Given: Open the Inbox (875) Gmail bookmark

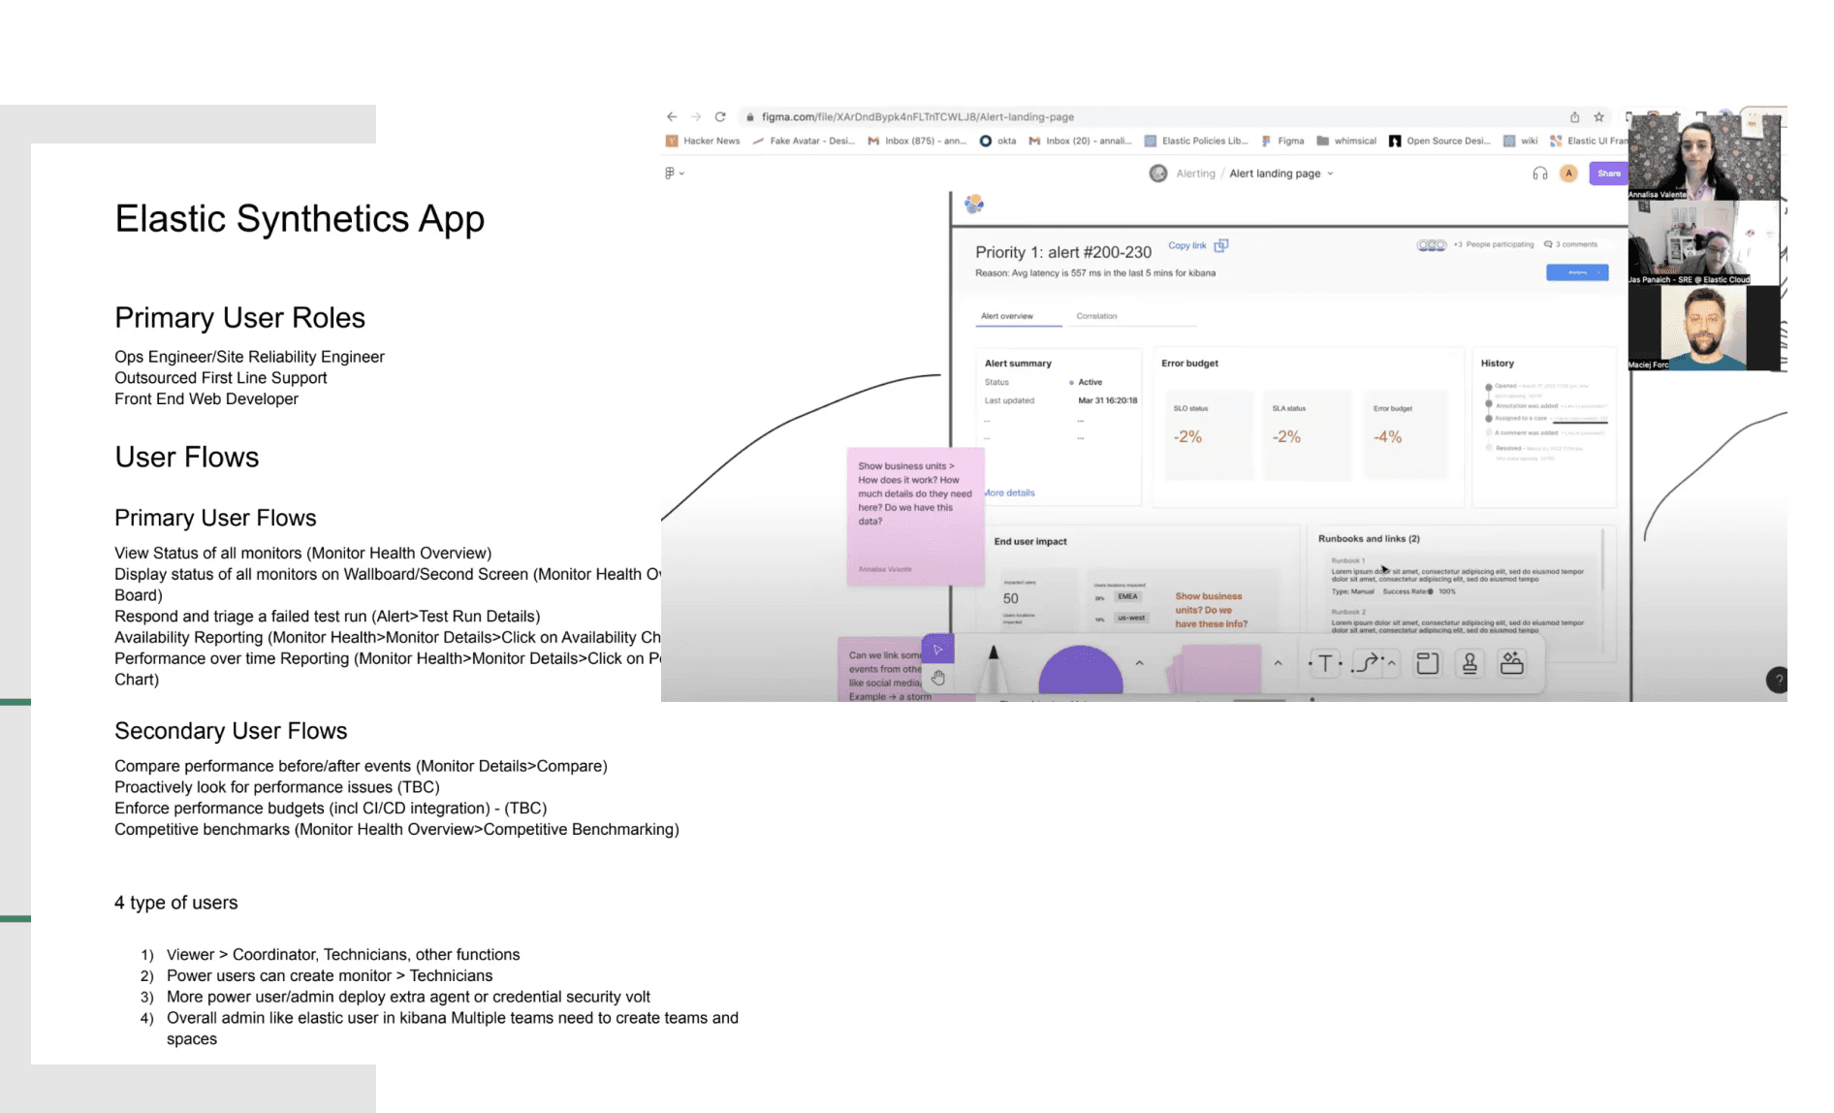Looking at the screenshot, I should pos(916,141).
